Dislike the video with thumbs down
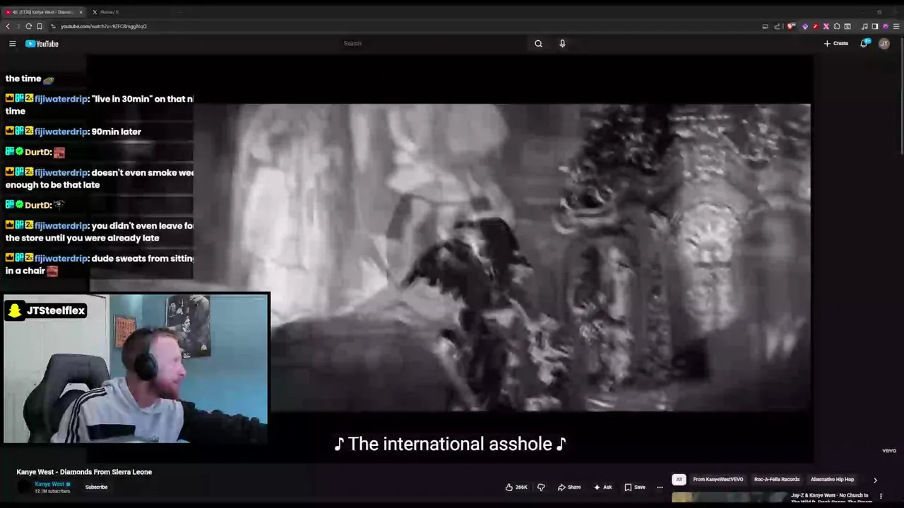Viewport: 904px width, 508px height. [541, 487]
